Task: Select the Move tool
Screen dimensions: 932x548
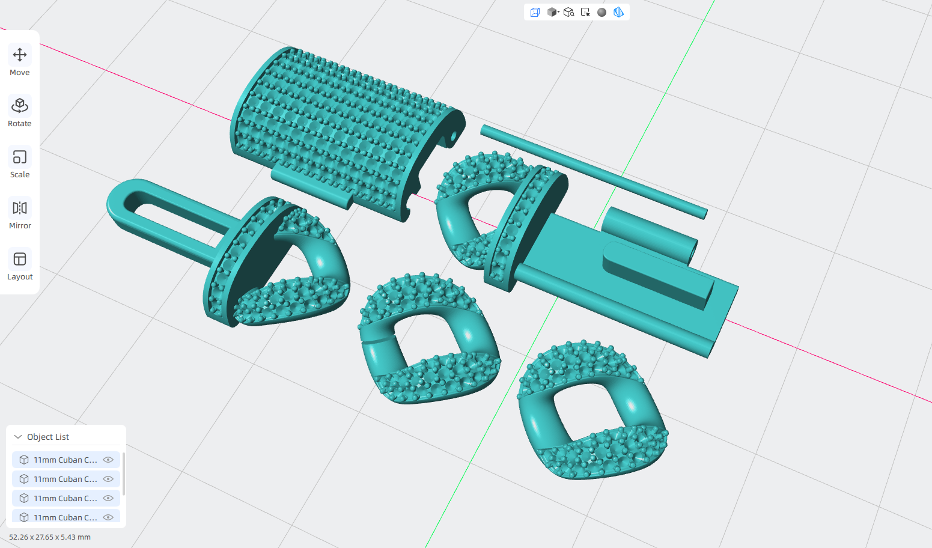Action: [20, 61]
